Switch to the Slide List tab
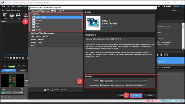This screenshot has width=185, height=104. [9, 70]
